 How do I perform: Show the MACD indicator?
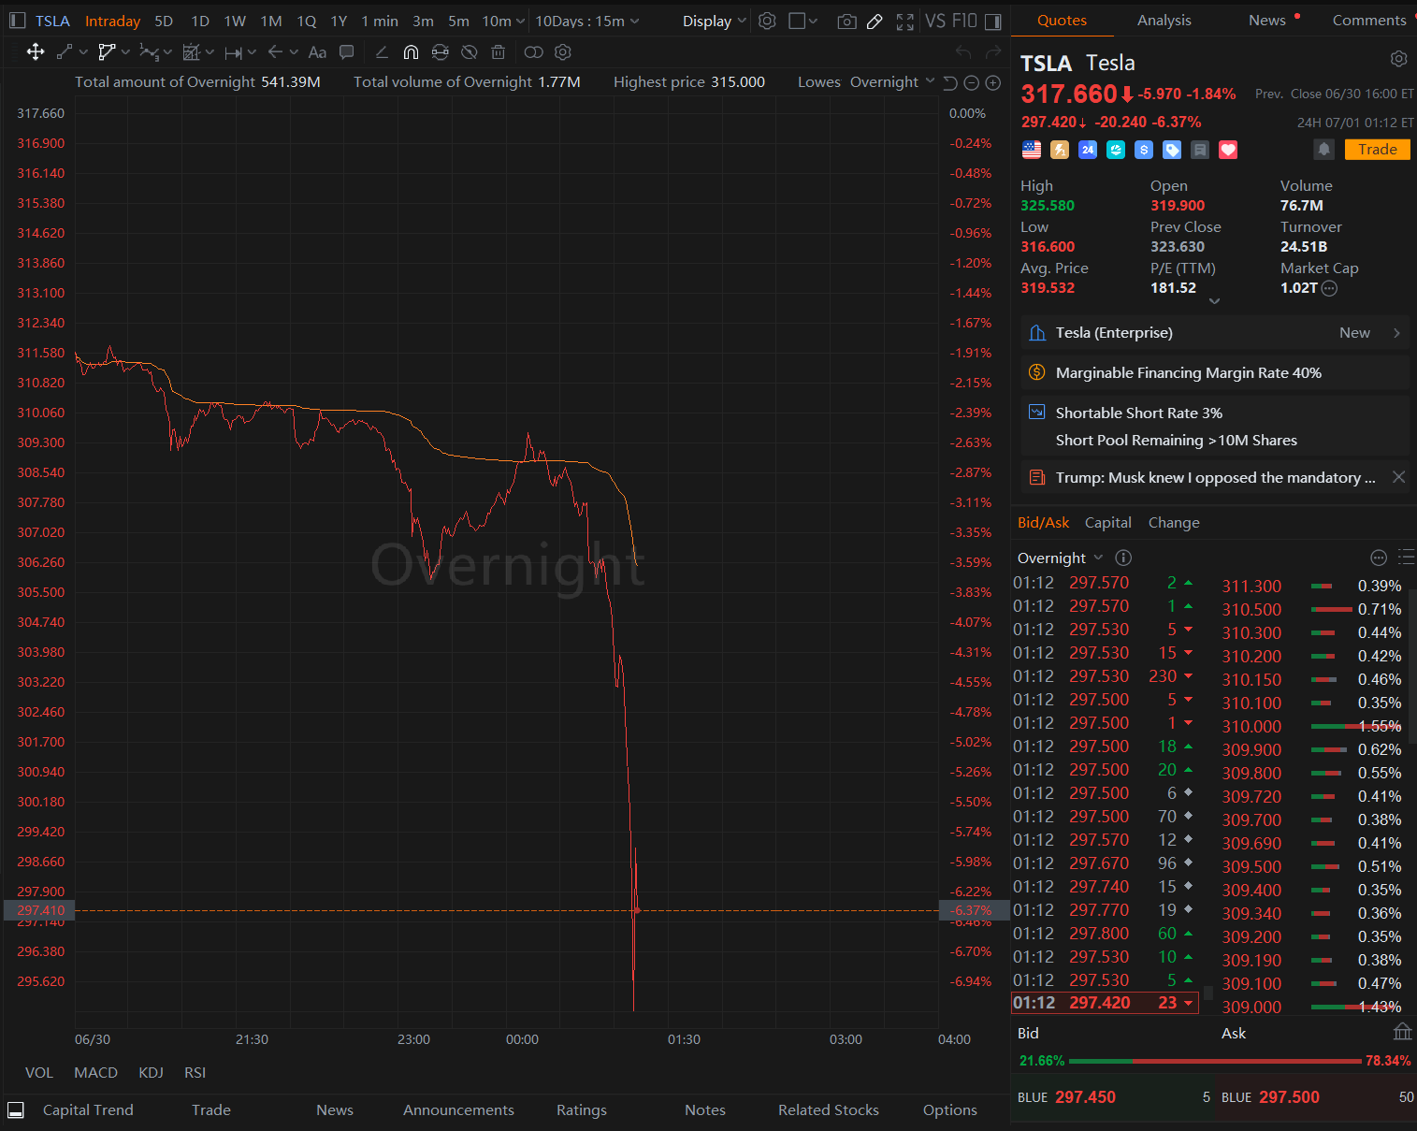tap(96, 1072)
